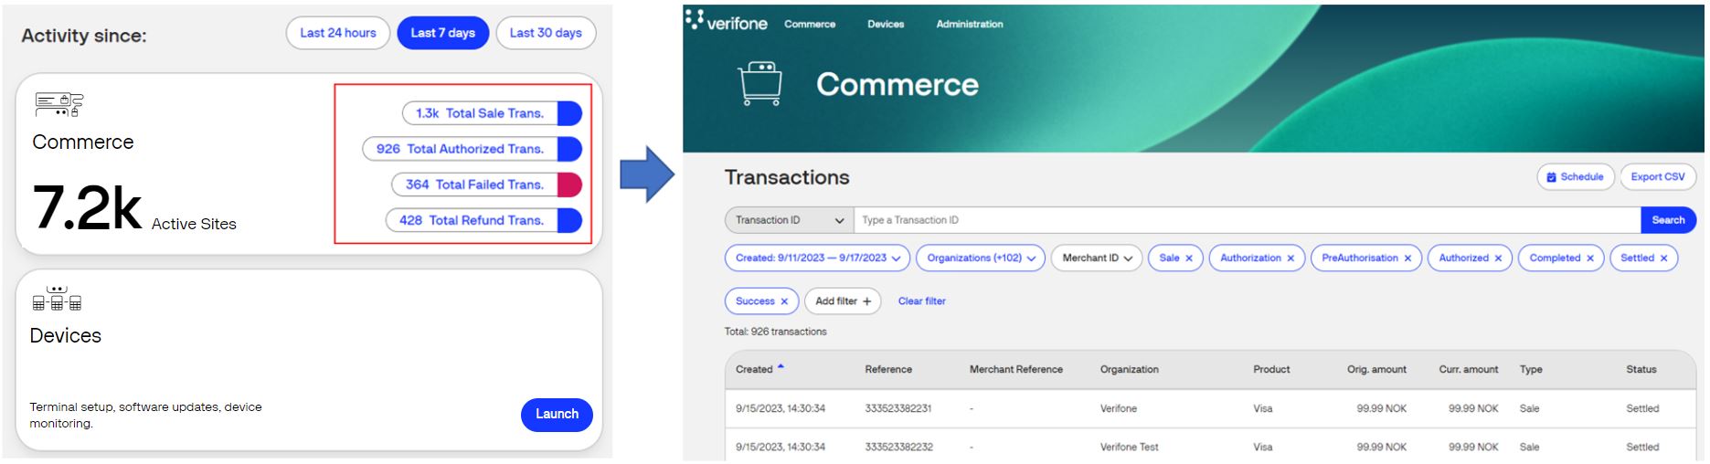Viewport: 1710px width, 464px height.
Task: Remove the Sale filter chip
Action: click(1188, 258)
